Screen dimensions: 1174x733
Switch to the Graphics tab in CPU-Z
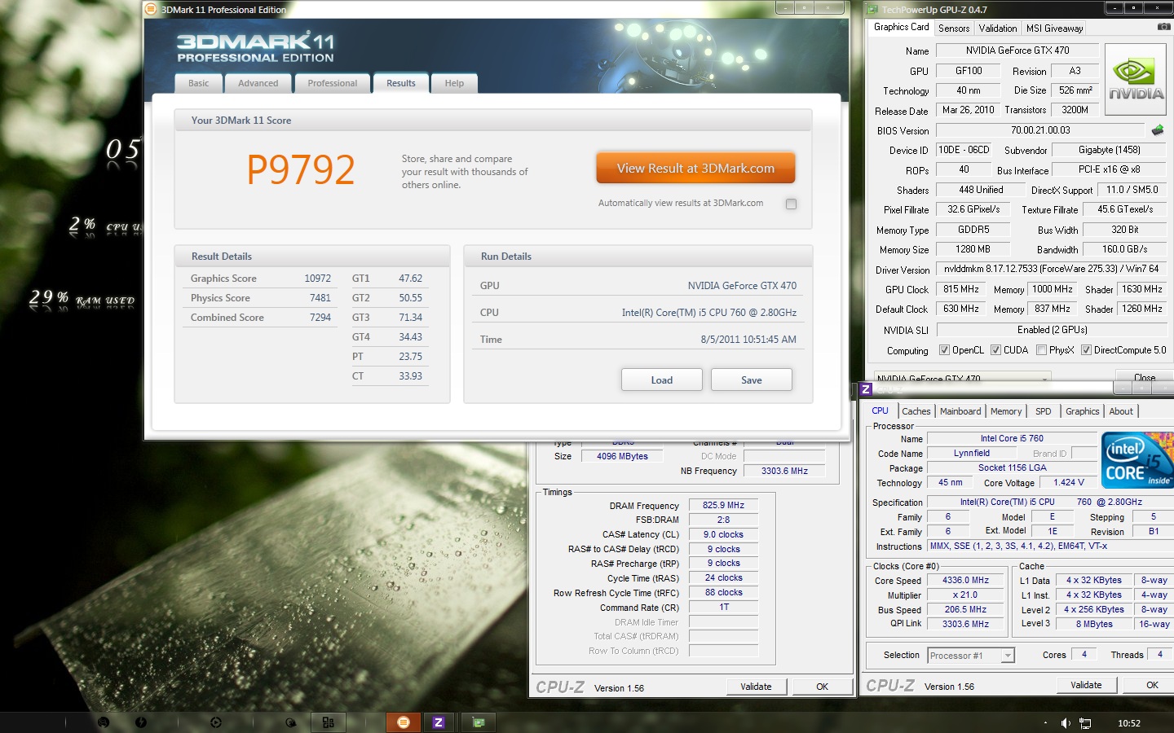click(1083, 411)
